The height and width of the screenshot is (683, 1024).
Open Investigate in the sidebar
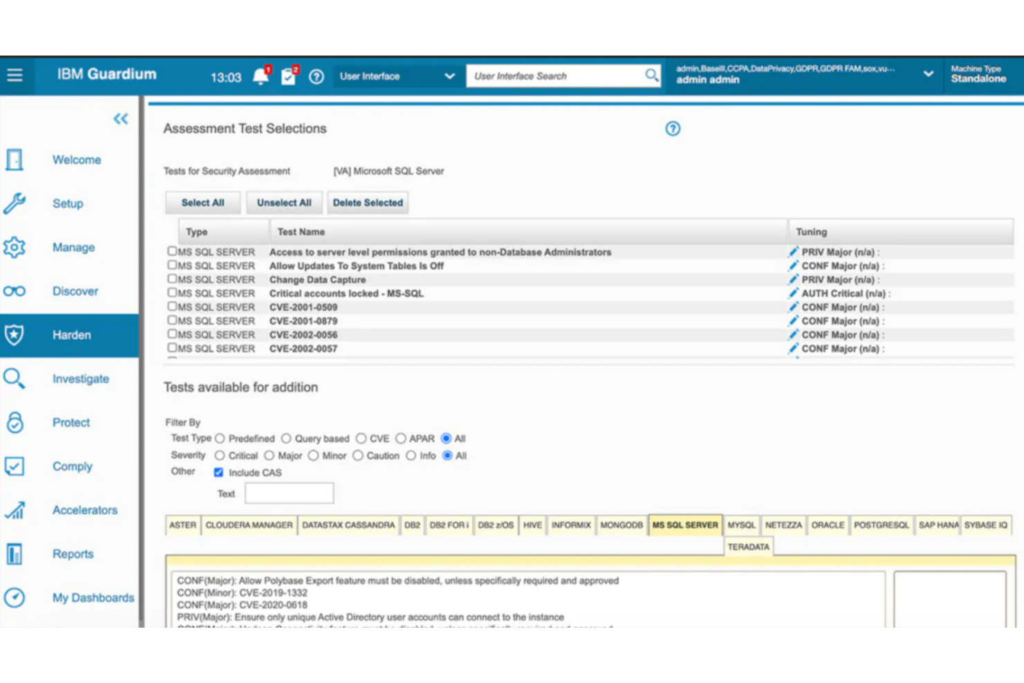pos(80,379)
